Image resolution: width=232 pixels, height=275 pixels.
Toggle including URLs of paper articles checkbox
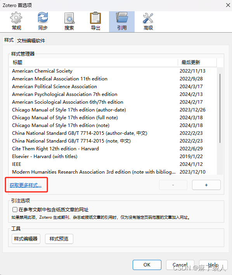(15, 209)
